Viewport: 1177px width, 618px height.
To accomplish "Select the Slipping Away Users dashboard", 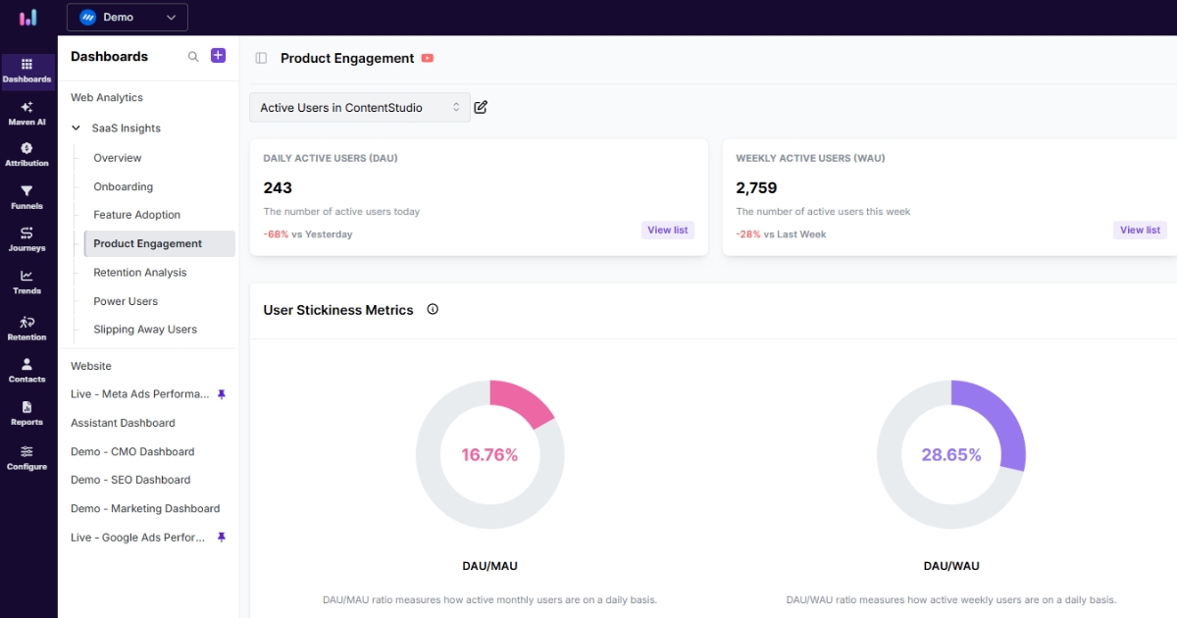I will pos(145,330).
